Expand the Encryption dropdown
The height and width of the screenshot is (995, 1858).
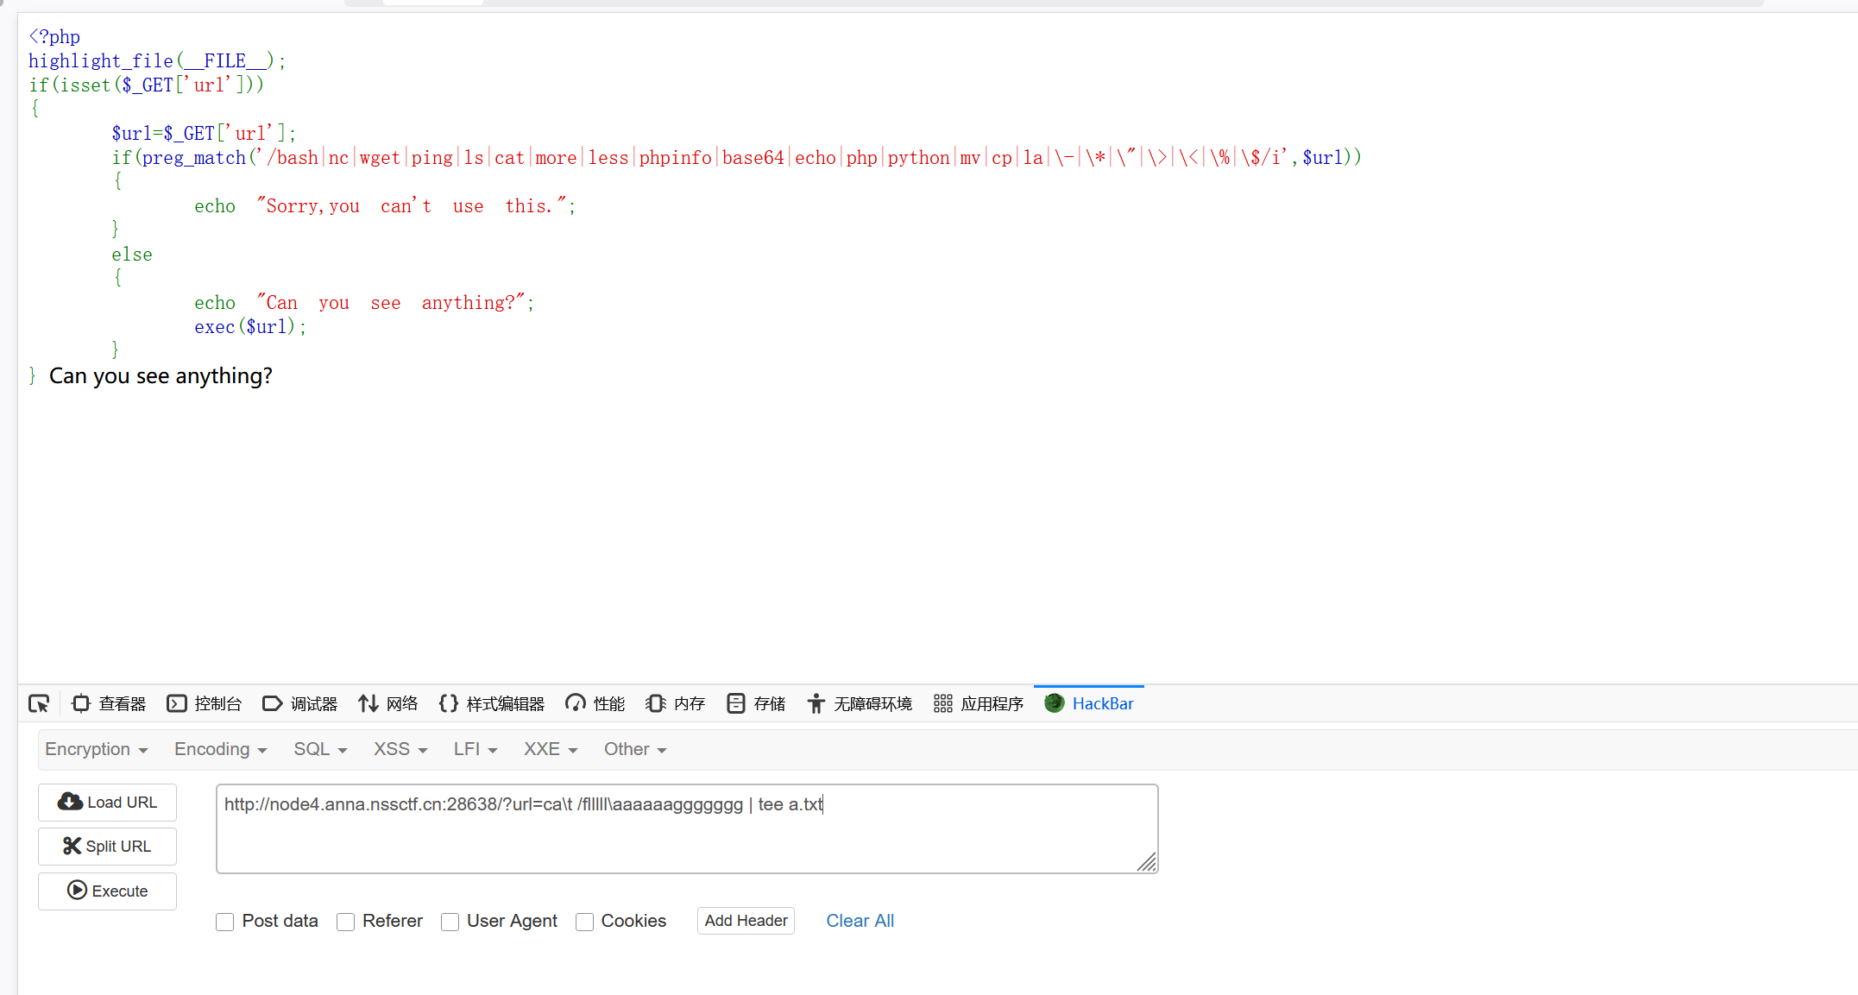[96, 749]
